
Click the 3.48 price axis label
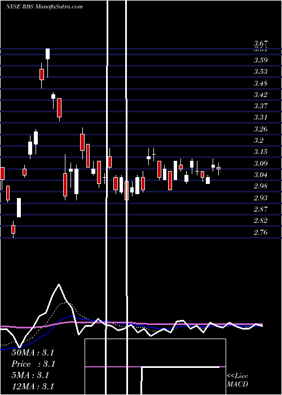click(x=261, y=84)
